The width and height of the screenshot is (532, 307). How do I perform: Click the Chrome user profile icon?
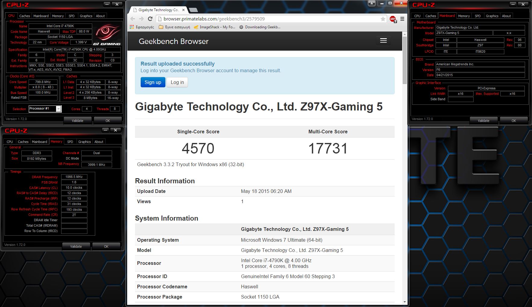point(372,3)
